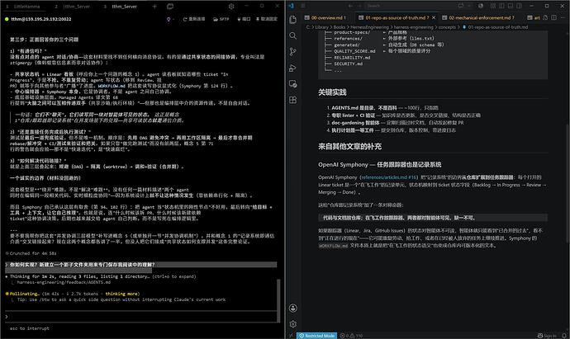This screenshot has height=339, width=570.
Task: Open Problems via errors and warnings count
Action: (351, 336)
